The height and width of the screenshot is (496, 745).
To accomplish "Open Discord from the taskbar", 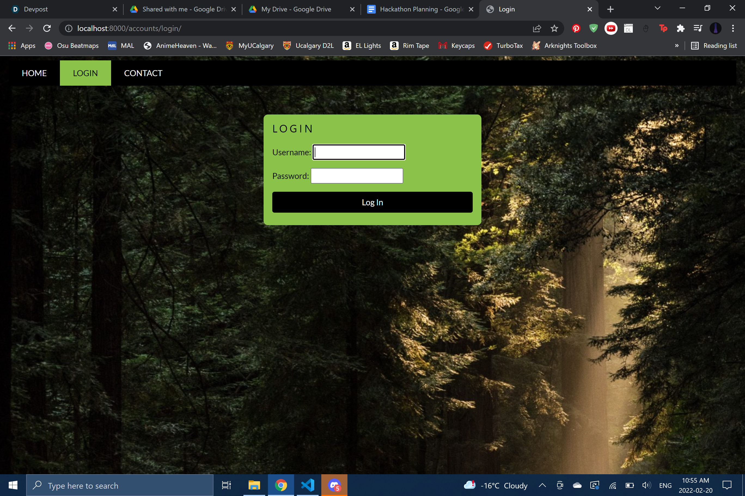I will coord(334,485).
